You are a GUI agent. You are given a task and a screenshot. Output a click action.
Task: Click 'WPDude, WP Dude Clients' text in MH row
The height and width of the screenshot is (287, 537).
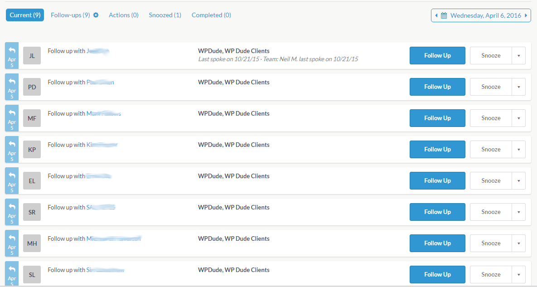(233, 238)
